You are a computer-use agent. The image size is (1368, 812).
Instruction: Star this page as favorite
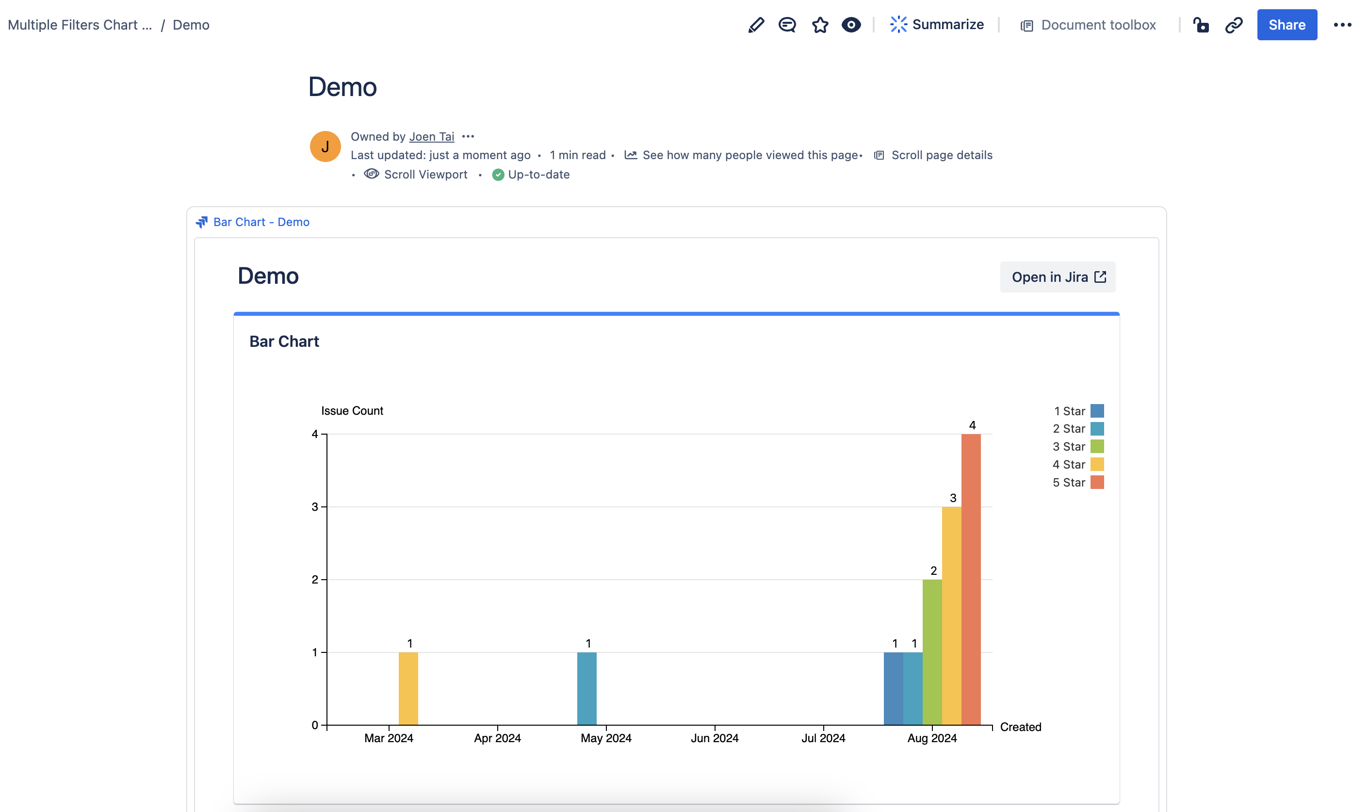(x=820, y=25)
